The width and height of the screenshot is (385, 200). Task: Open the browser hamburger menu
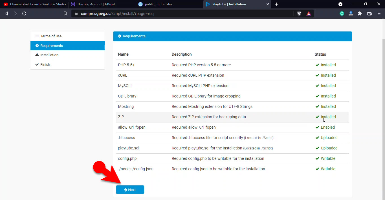pyautogui.click(x=379, y=13)
